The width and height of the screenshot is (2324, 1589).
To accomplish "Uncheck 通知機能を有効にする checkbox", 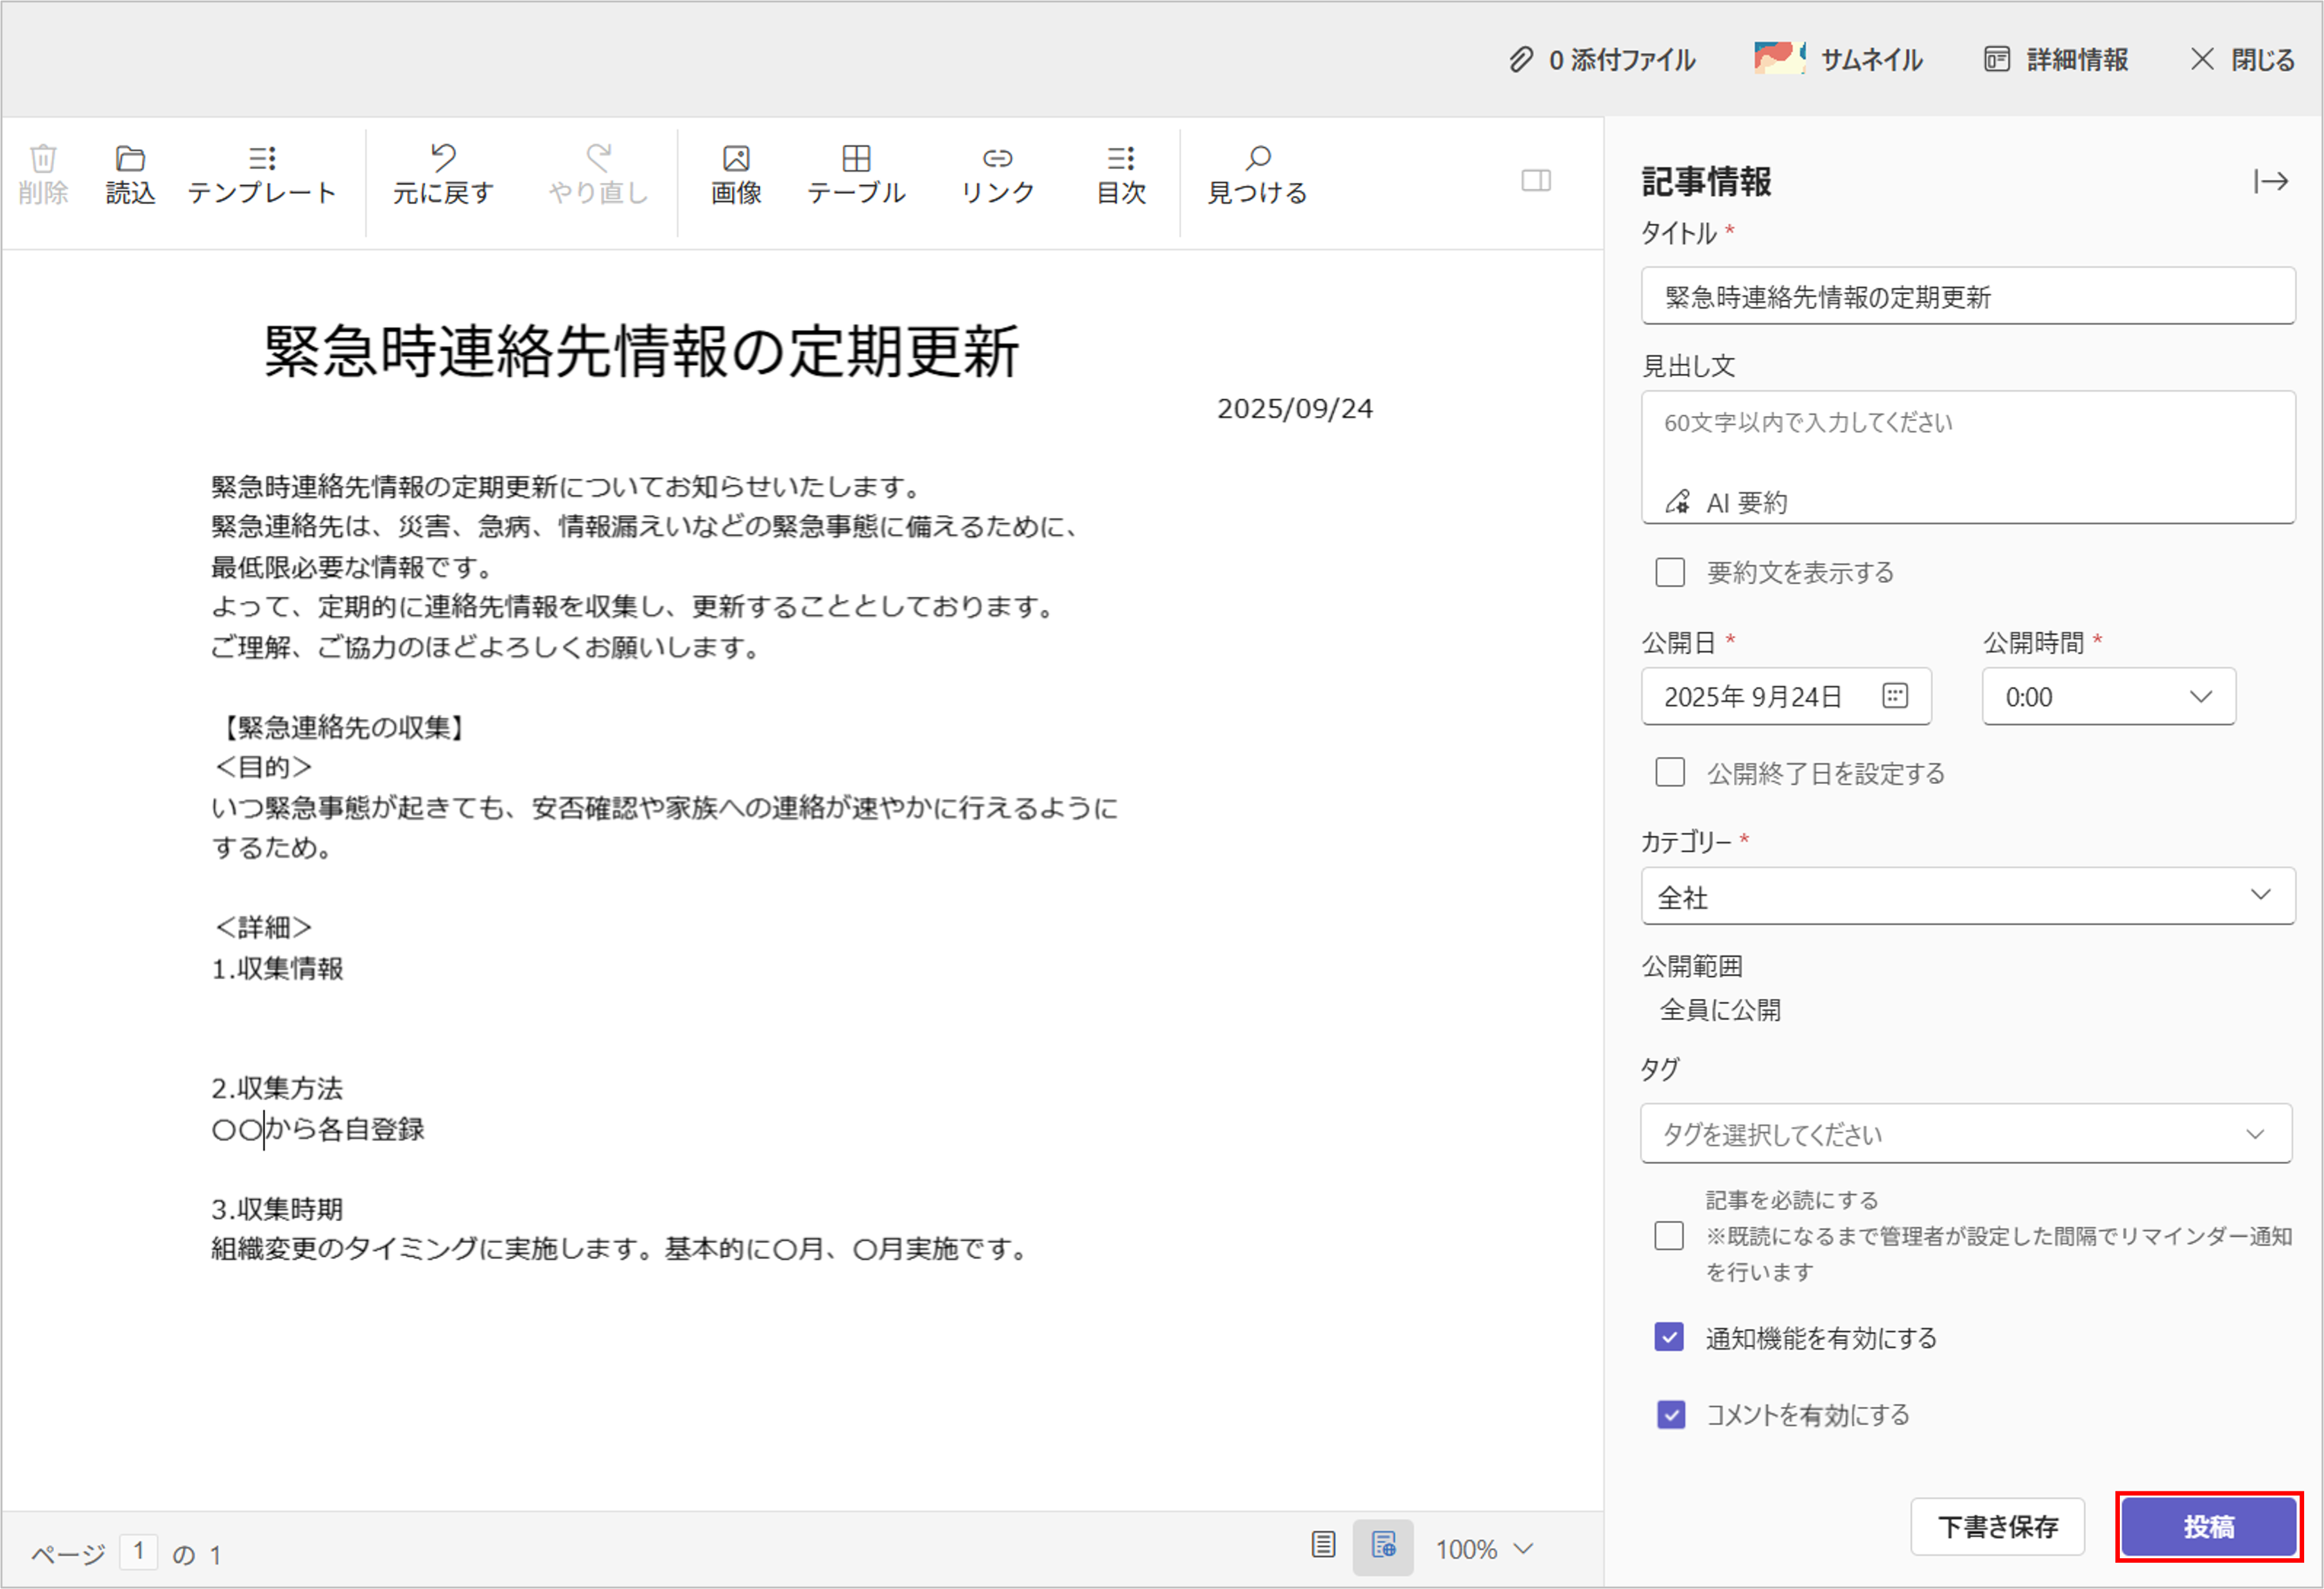I will (1669, 1337).
